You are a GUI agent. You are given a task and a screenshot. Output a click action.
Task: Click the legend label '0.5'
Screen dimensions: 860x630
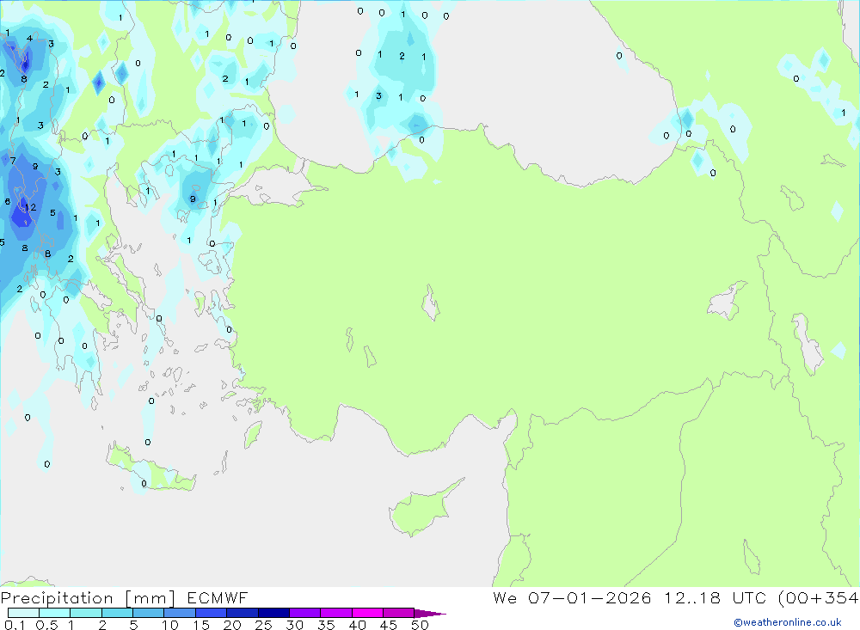click(46, 625)
